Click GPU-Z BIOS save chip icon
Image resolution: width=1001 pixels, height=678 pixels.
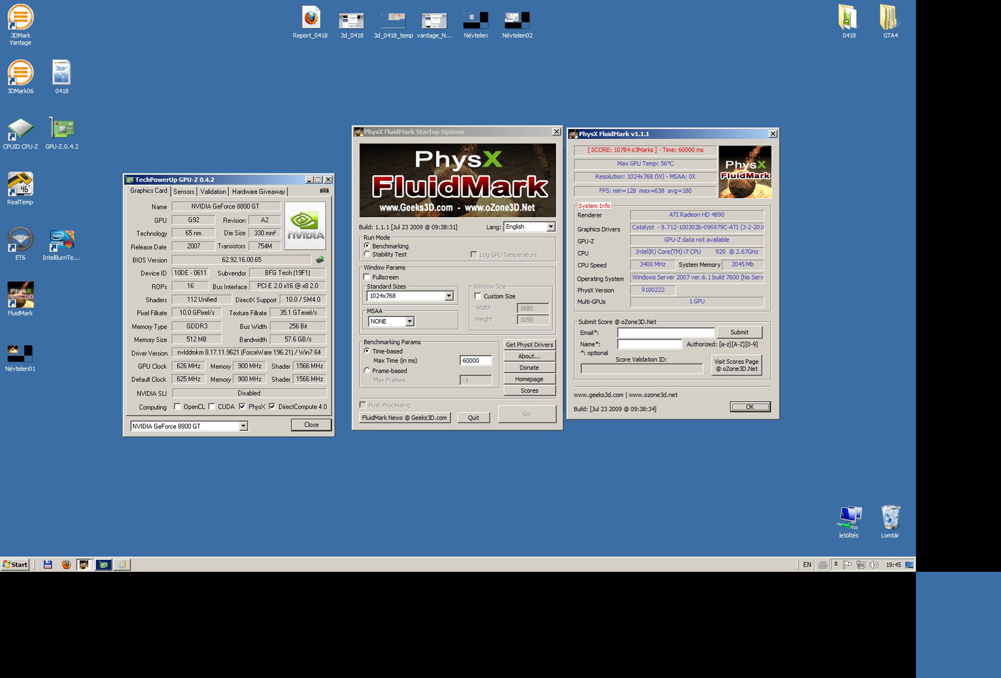coord(320,260)
